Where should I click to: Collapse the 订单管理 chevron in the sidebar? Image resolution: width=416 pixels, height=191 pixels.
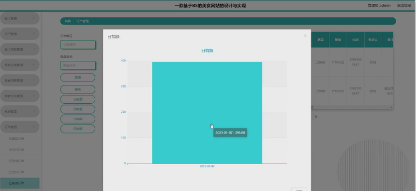pyautogui.click(x=34, y=127)
